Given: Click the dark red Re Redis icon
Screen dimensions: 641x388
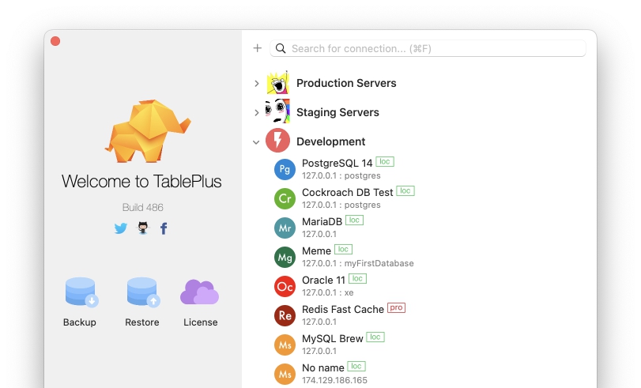Looking at the screenshot, I should point(285,315).
